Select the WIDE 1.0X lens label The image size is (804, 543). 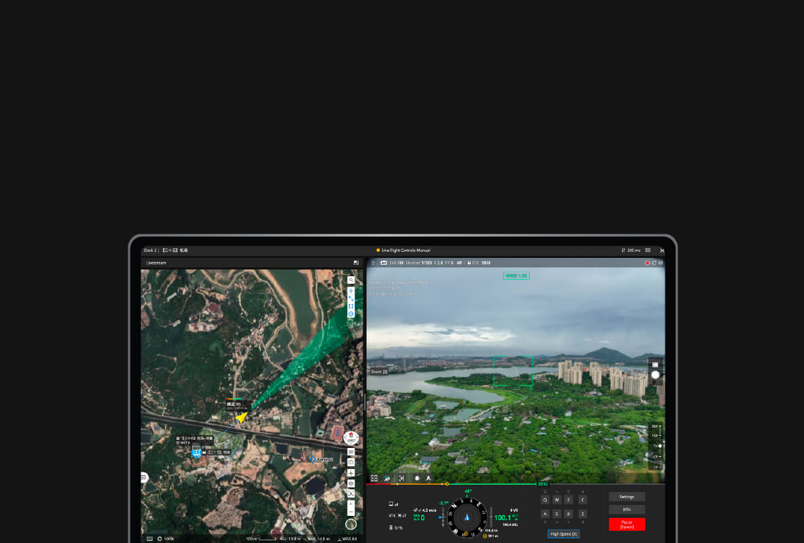(516, 276)
